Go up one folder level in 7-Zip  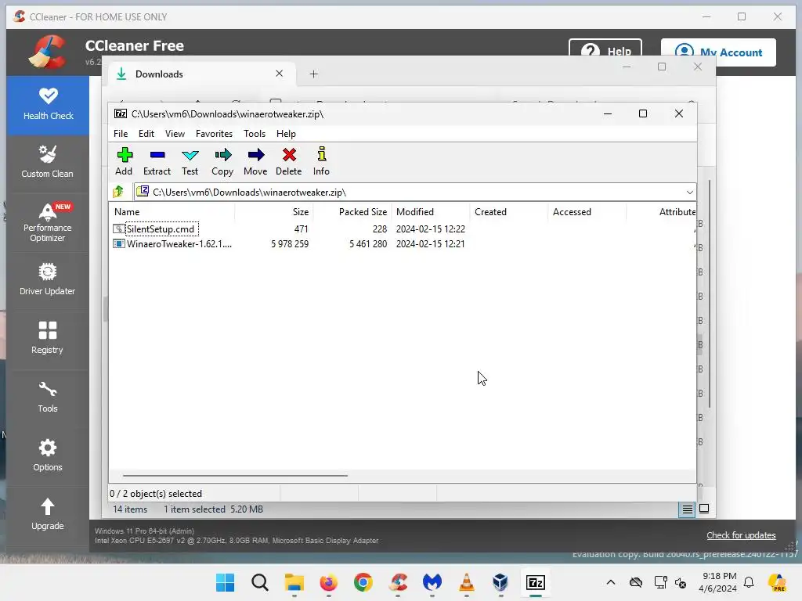pos(119,193)
